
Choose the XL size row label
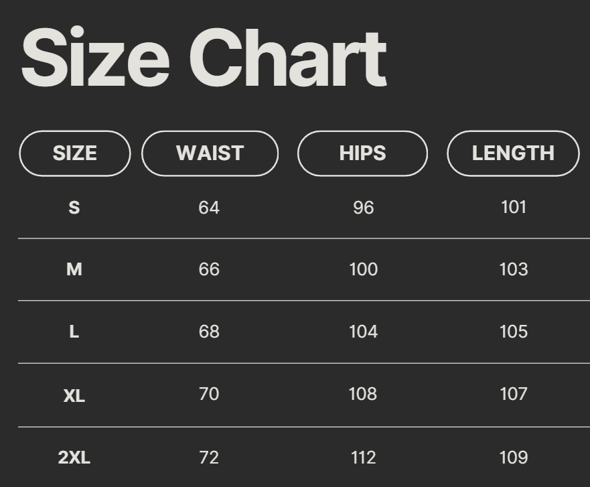pyautogui.click(x=74, y=396)
